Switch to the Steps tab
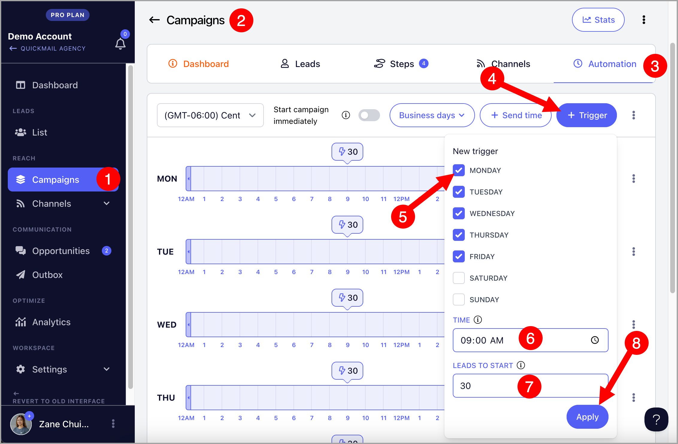Image resolution: width=678 pixels, height=444 pixels. click(401, 64)
